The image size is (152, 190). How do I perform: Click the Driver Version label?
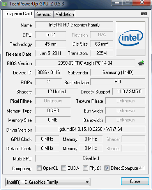coord(19,130)
